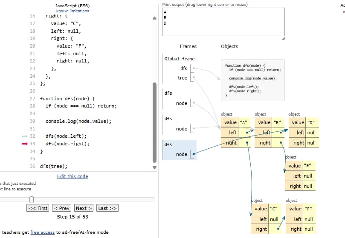Click the print output resize corner handle
The width and height of the screenshot is (345, 238).
coord(284,39)
